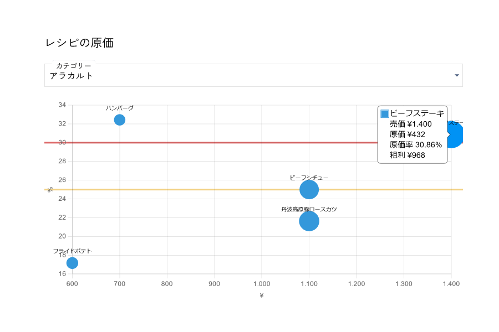Click the 丹波高原豚ロースカツ bubble
This screenshot has width=499, height=332.
[309, 221]
